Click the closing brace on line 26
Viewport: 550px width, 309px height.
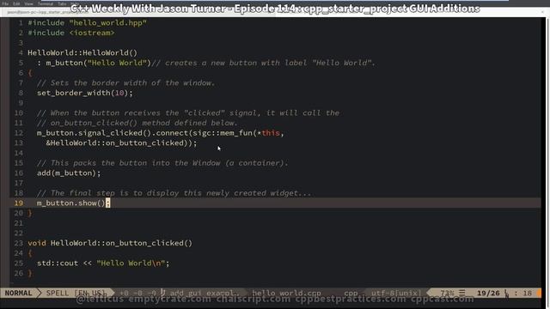30,273
